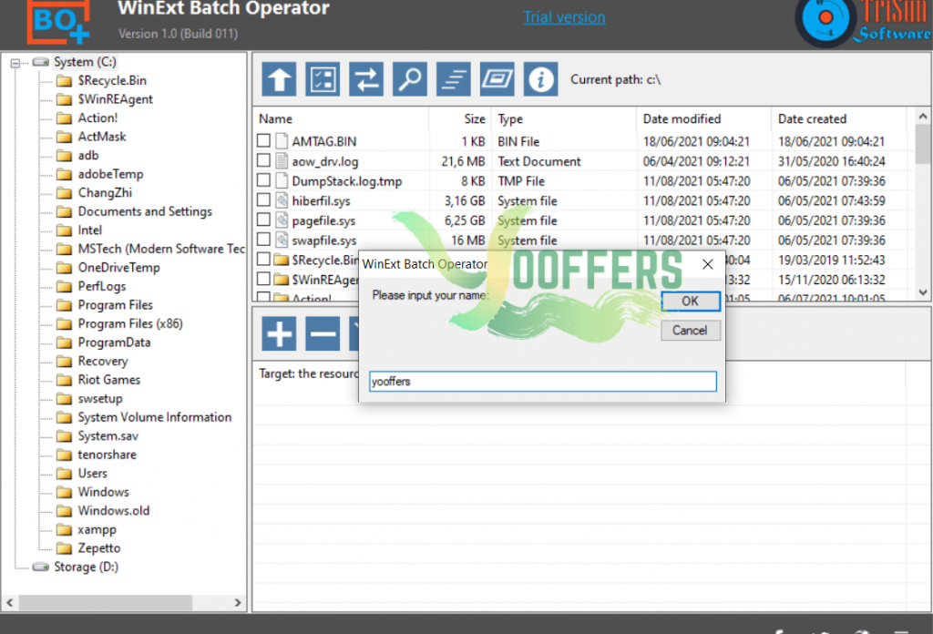Viewport: 933px width, 634px height.
Task: Click the magnifier search toolbar icon
Action: pyautogui.click(x=410, y=79)
